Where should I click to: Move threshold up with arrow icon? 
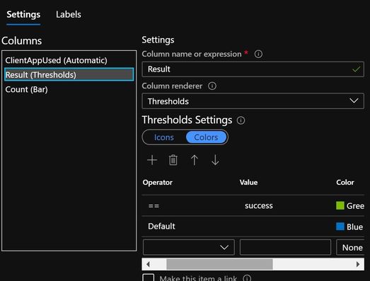(195, 160)
